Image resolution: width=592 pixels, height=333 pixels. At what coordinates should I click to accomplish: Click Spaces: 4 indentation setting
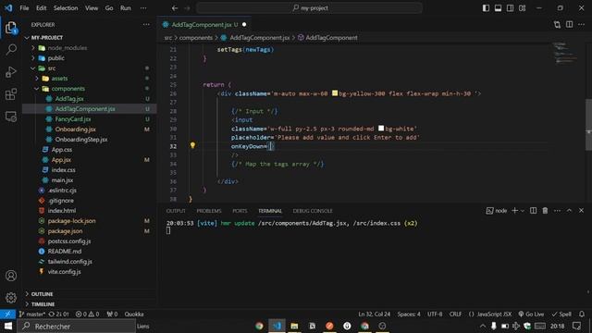point(409,314)
